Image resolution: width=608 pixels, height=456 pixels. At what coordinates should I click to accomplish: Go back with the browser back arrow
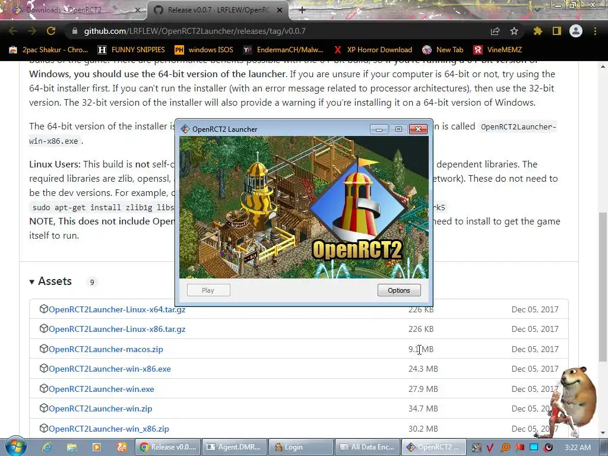pos(13,31)
